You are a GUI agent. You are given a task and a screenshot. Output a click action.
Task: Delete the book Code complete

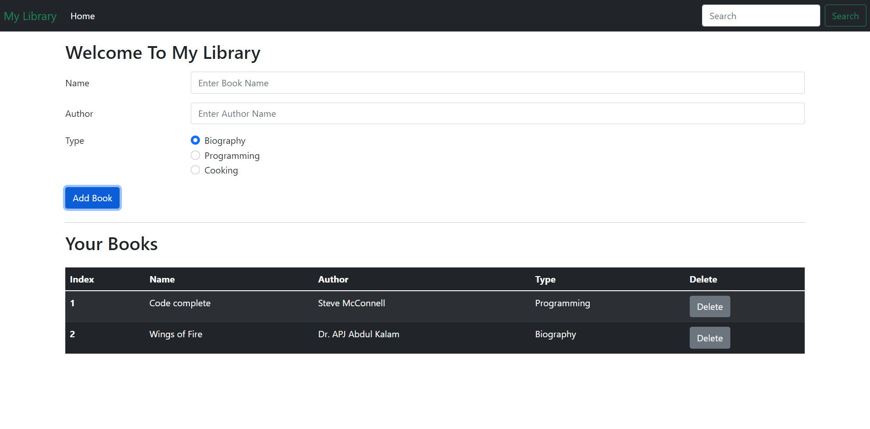pyautogui.click(x=709, y=306)
